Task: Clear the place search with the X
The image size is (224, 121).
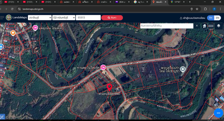Action: (197, 26)
